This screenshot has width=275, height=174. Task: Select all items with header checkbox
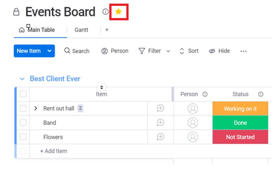coord(23,94)
